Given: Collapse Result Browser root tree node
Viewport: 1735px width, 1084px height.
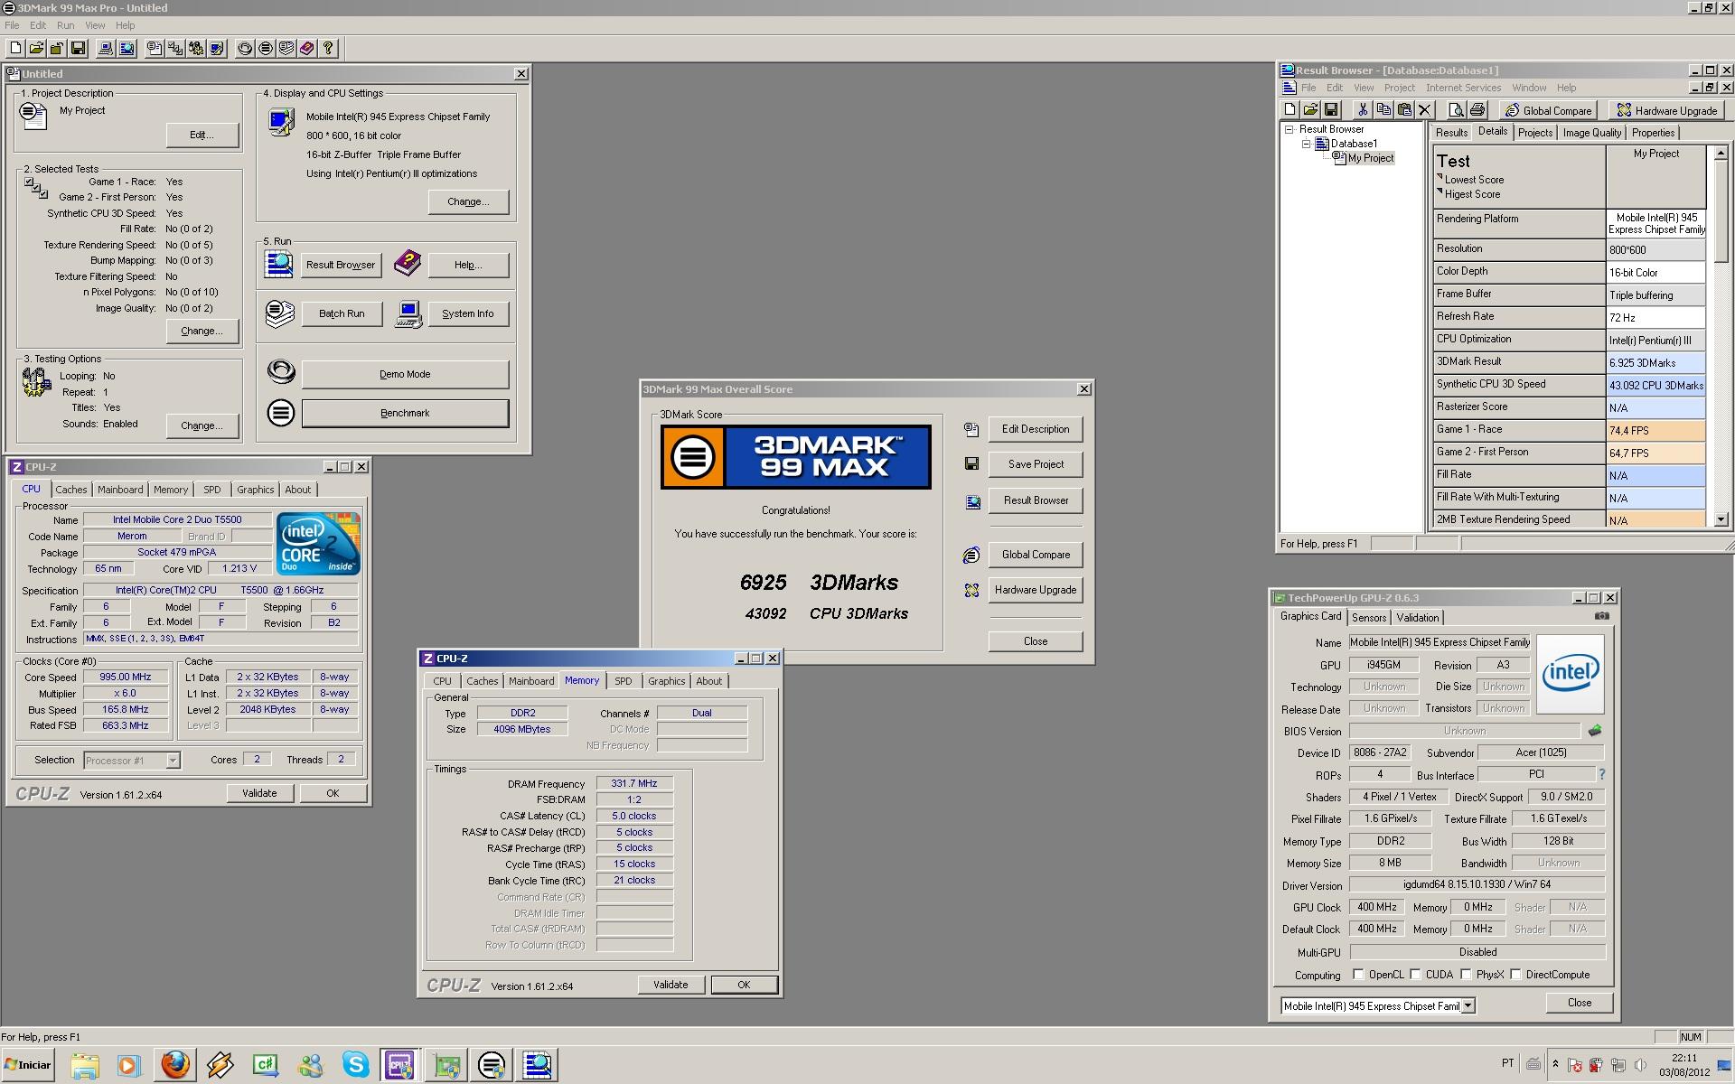Looking at the screenshot, I should (1290, 129).
